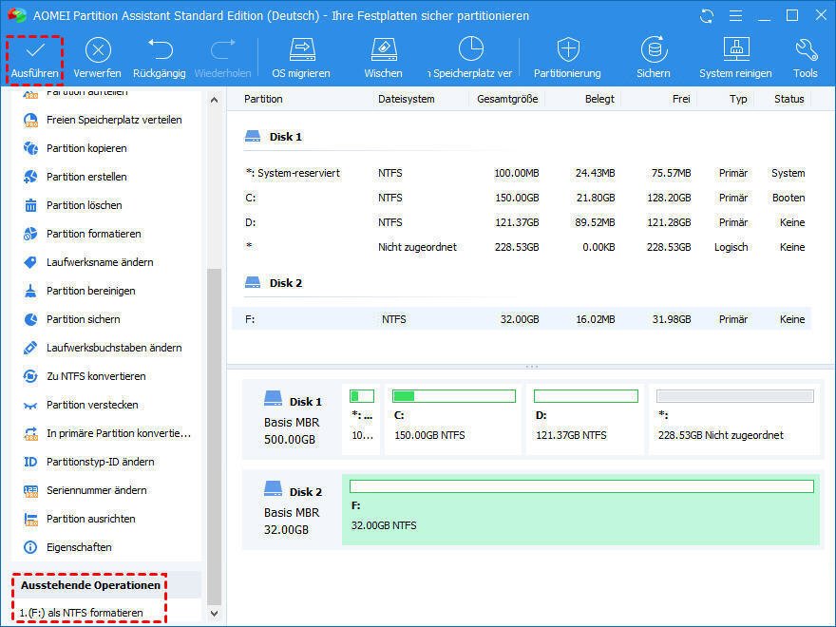
Task: Select Disk 2 Basis MBR 32.00GB block
Action: coord(293,509)
